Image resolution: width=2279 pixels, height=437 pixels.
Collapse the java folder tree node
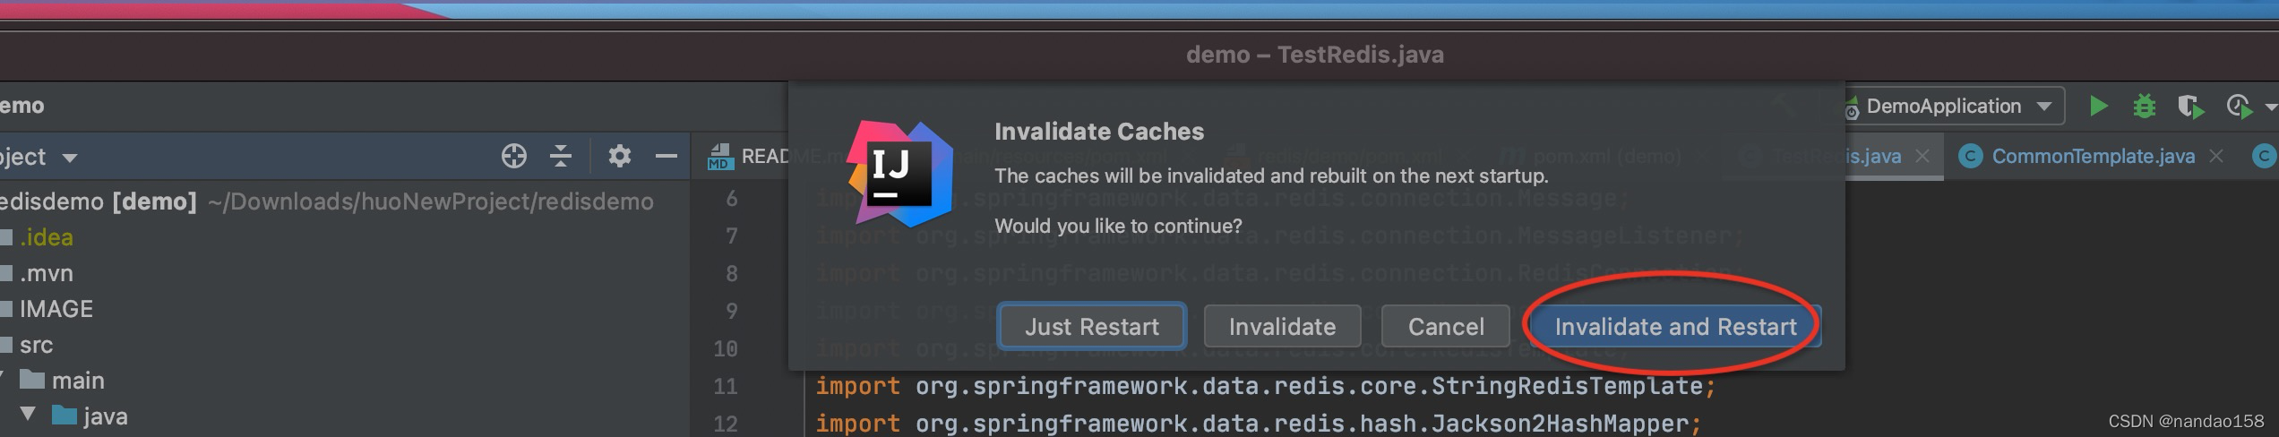28,415
